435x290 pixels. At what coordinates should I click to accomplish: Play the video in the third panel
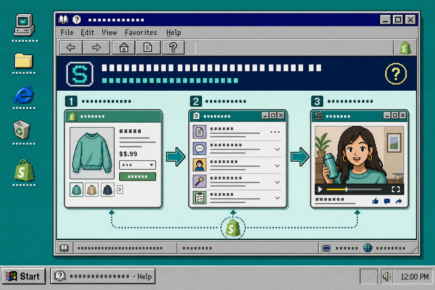[x=320, y=189]
